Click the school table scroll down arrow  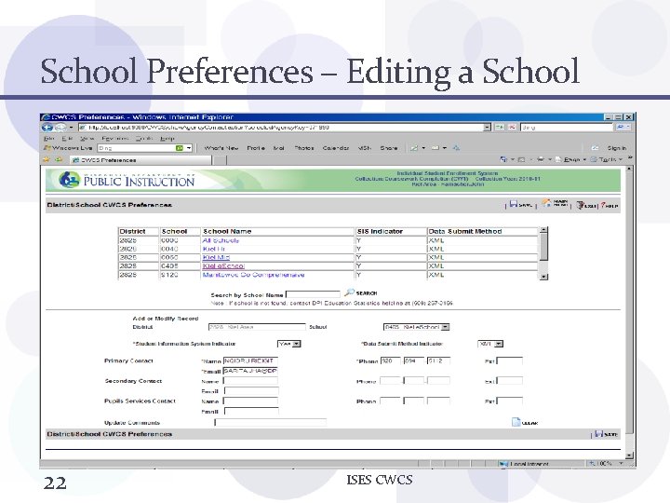tap(543, 277)
